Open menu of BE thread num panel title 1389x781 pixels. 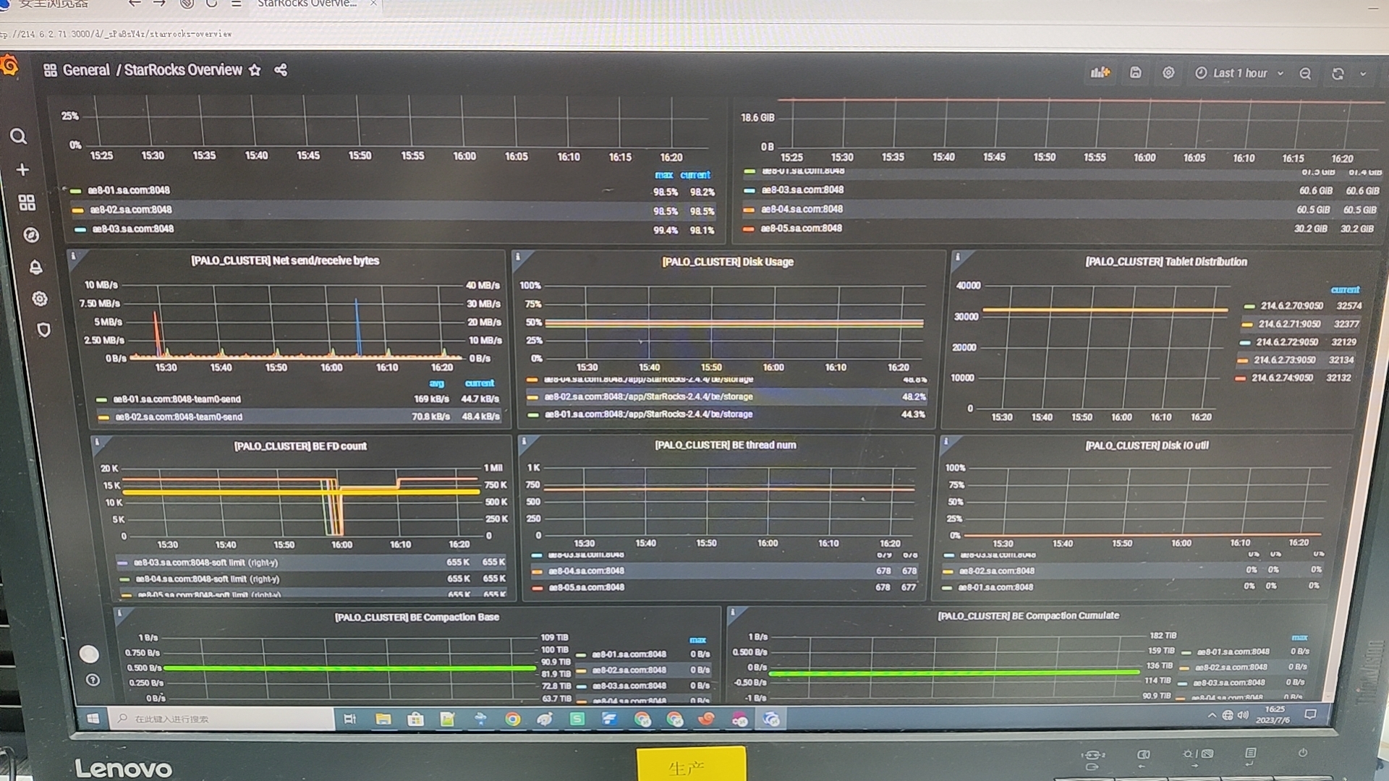coord(726,445)
